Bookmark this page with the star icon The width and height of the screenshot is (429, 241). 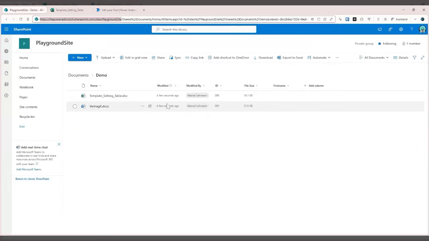[325, 19]
